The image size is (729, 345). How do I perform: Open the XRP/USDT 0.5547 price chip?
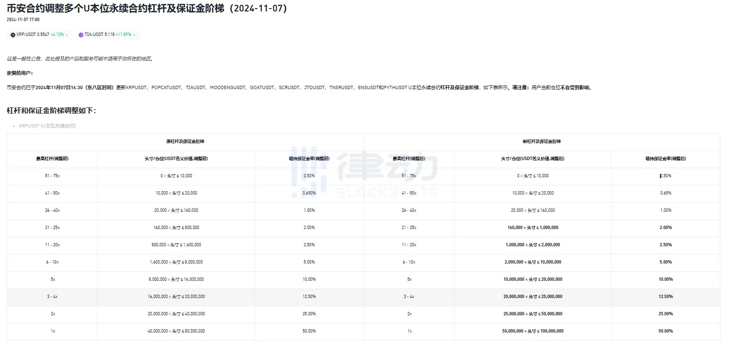(39, 35)
